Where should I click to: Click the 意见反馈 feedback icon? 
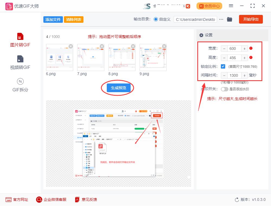click(77, 200)
